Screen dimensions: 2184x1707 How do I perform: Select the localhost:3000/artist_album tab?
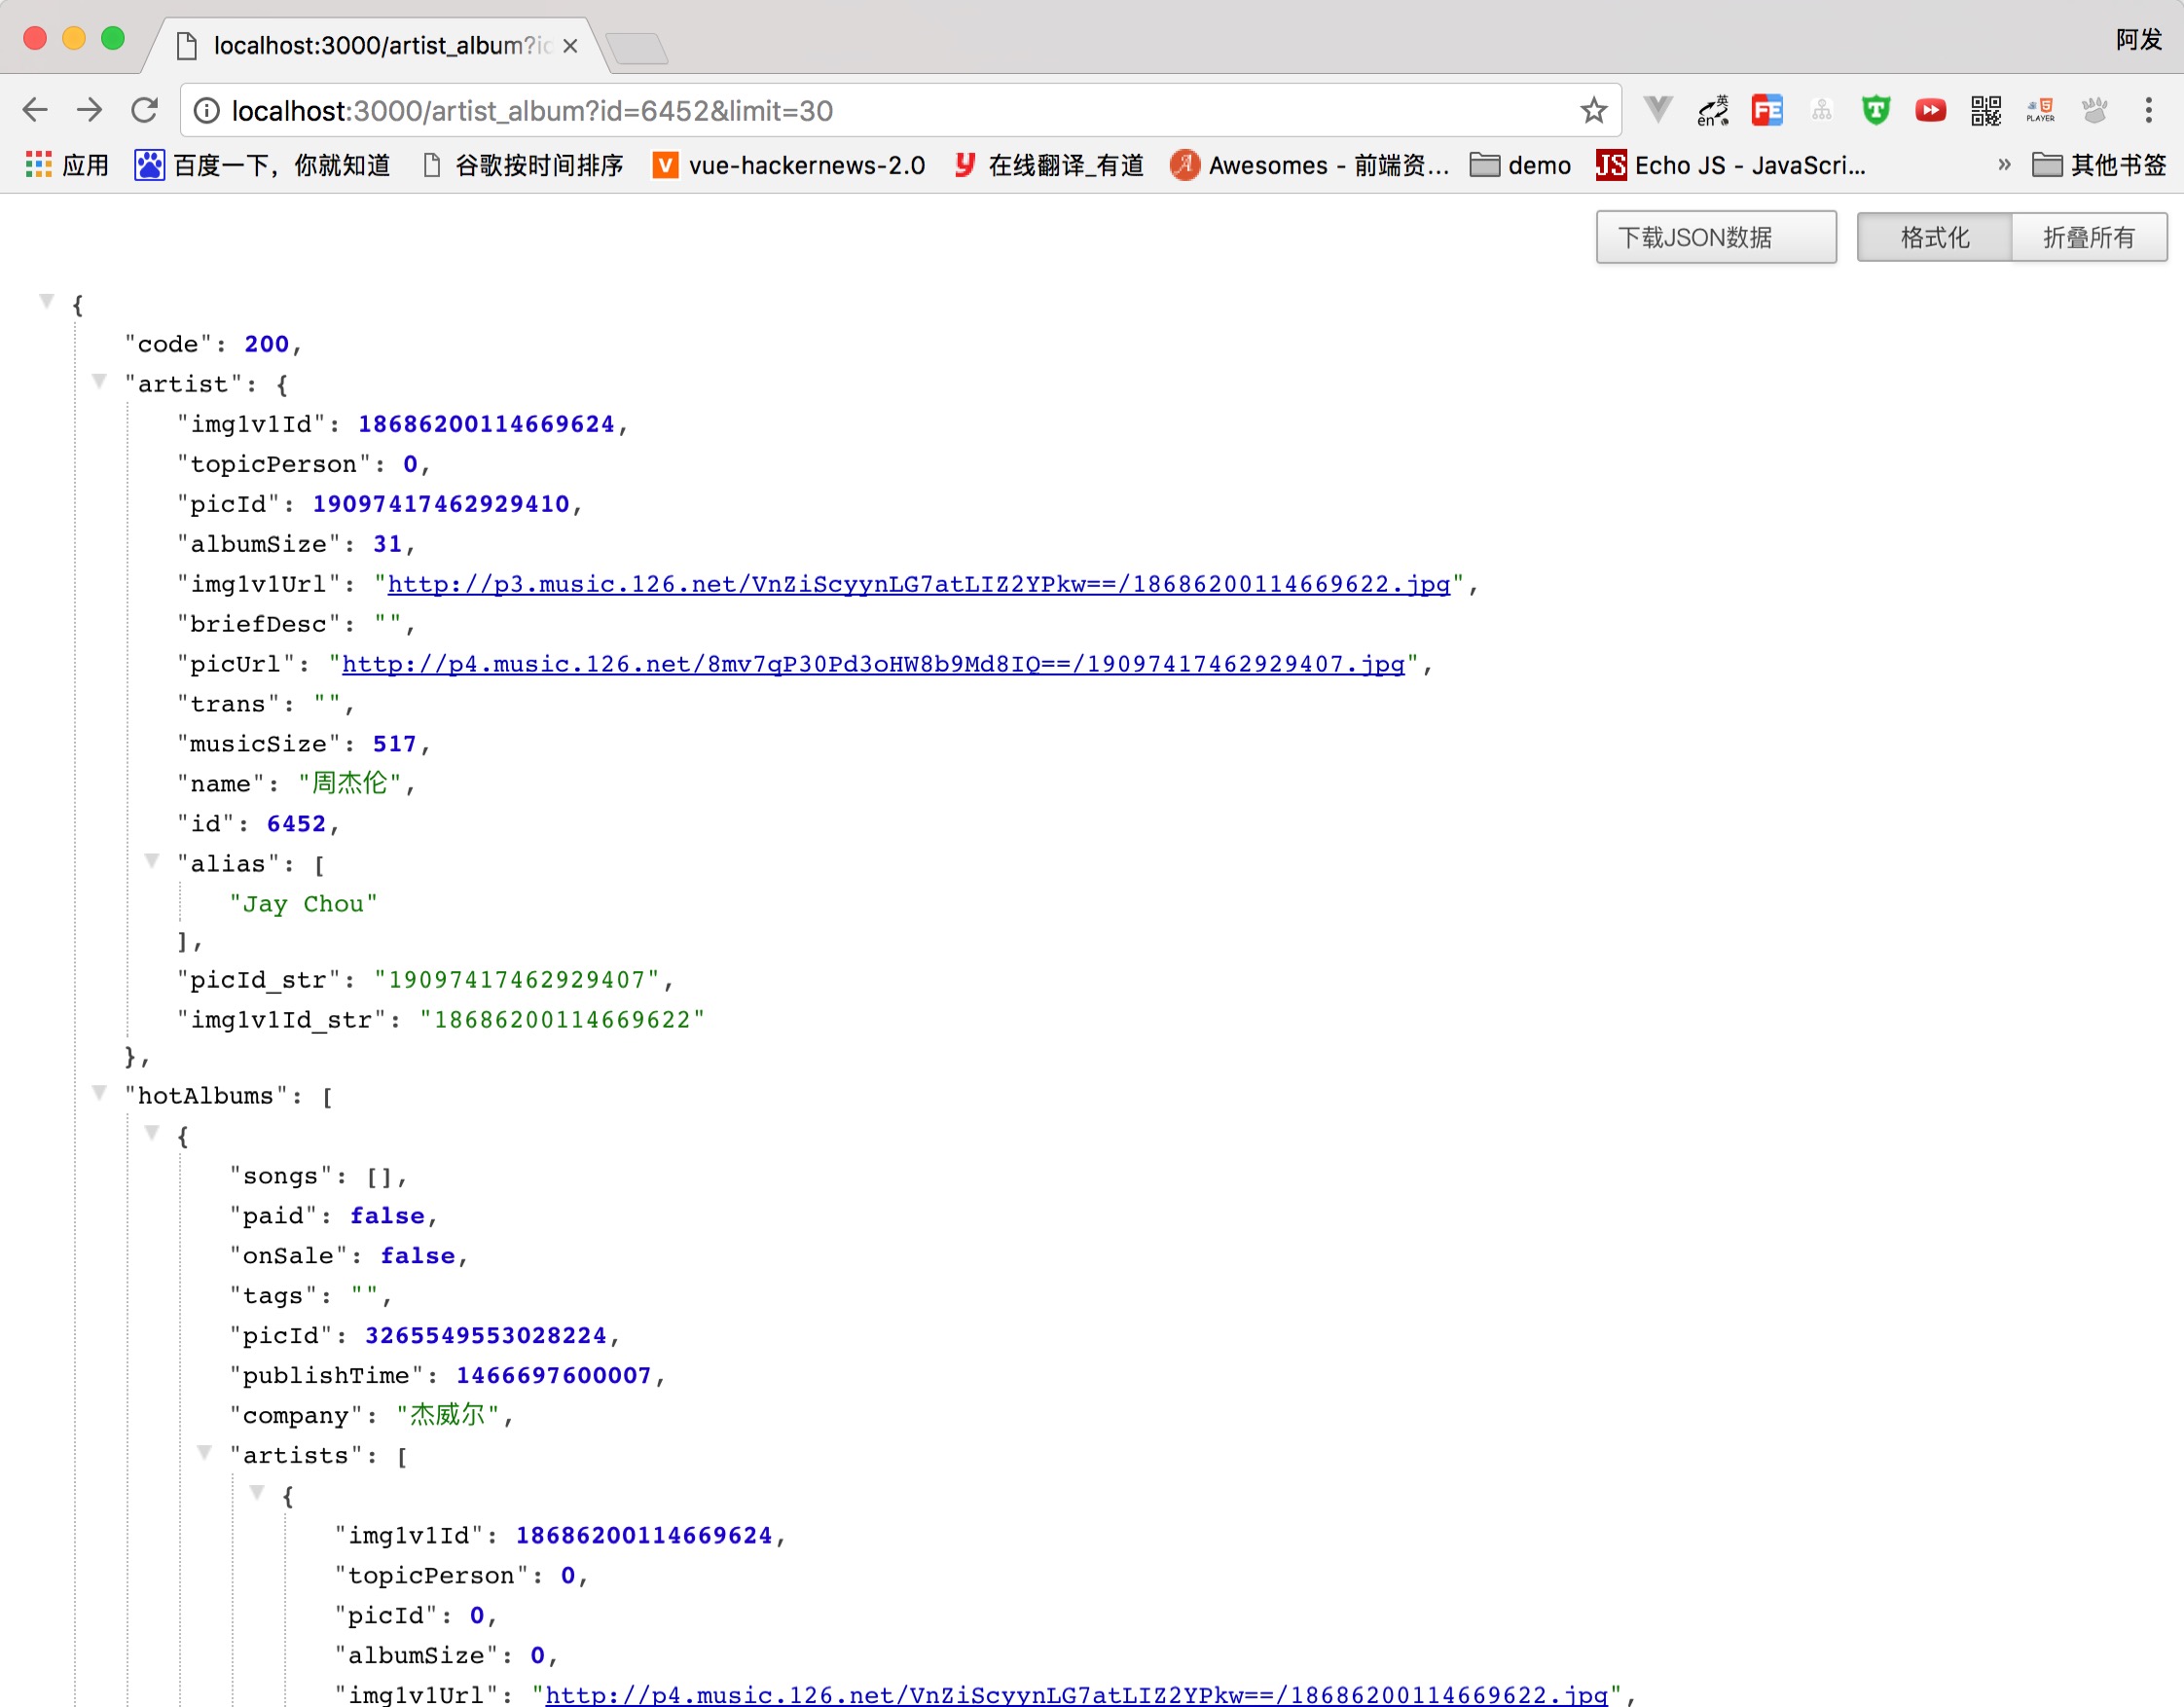(380, 46)
